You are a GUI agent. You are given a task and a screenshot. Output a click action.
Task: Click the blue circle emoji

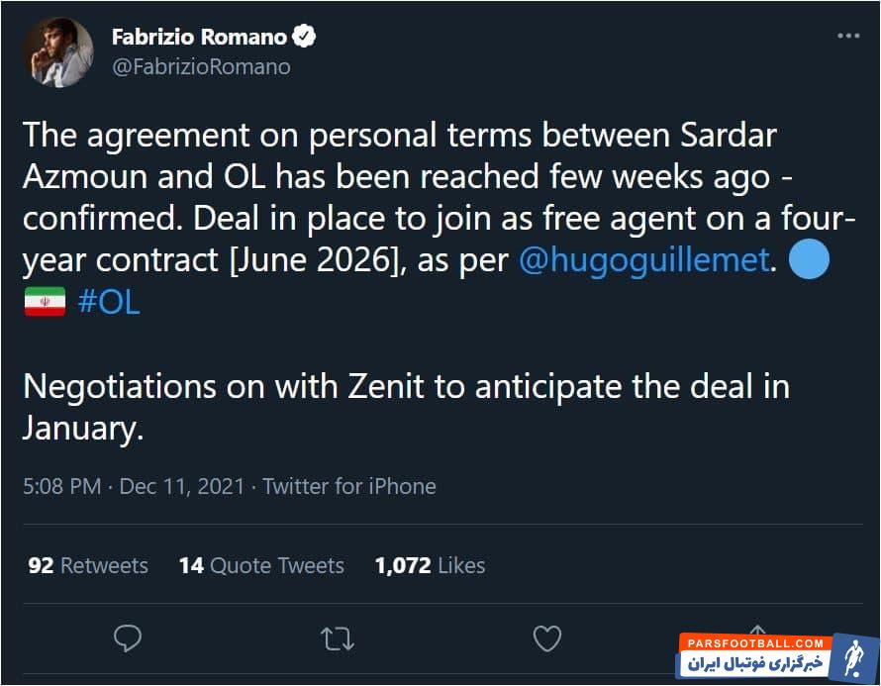click(x=809, y=260)
